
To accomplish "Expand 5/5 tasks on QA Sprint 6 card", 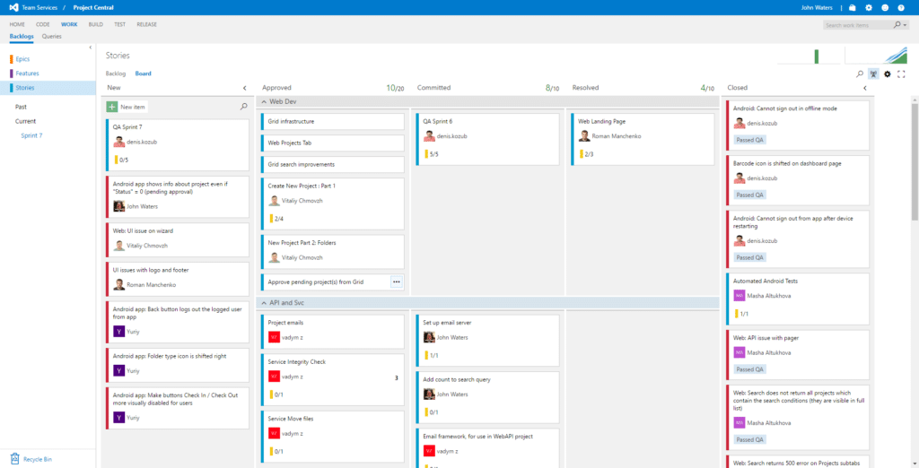I will (432, 154).
